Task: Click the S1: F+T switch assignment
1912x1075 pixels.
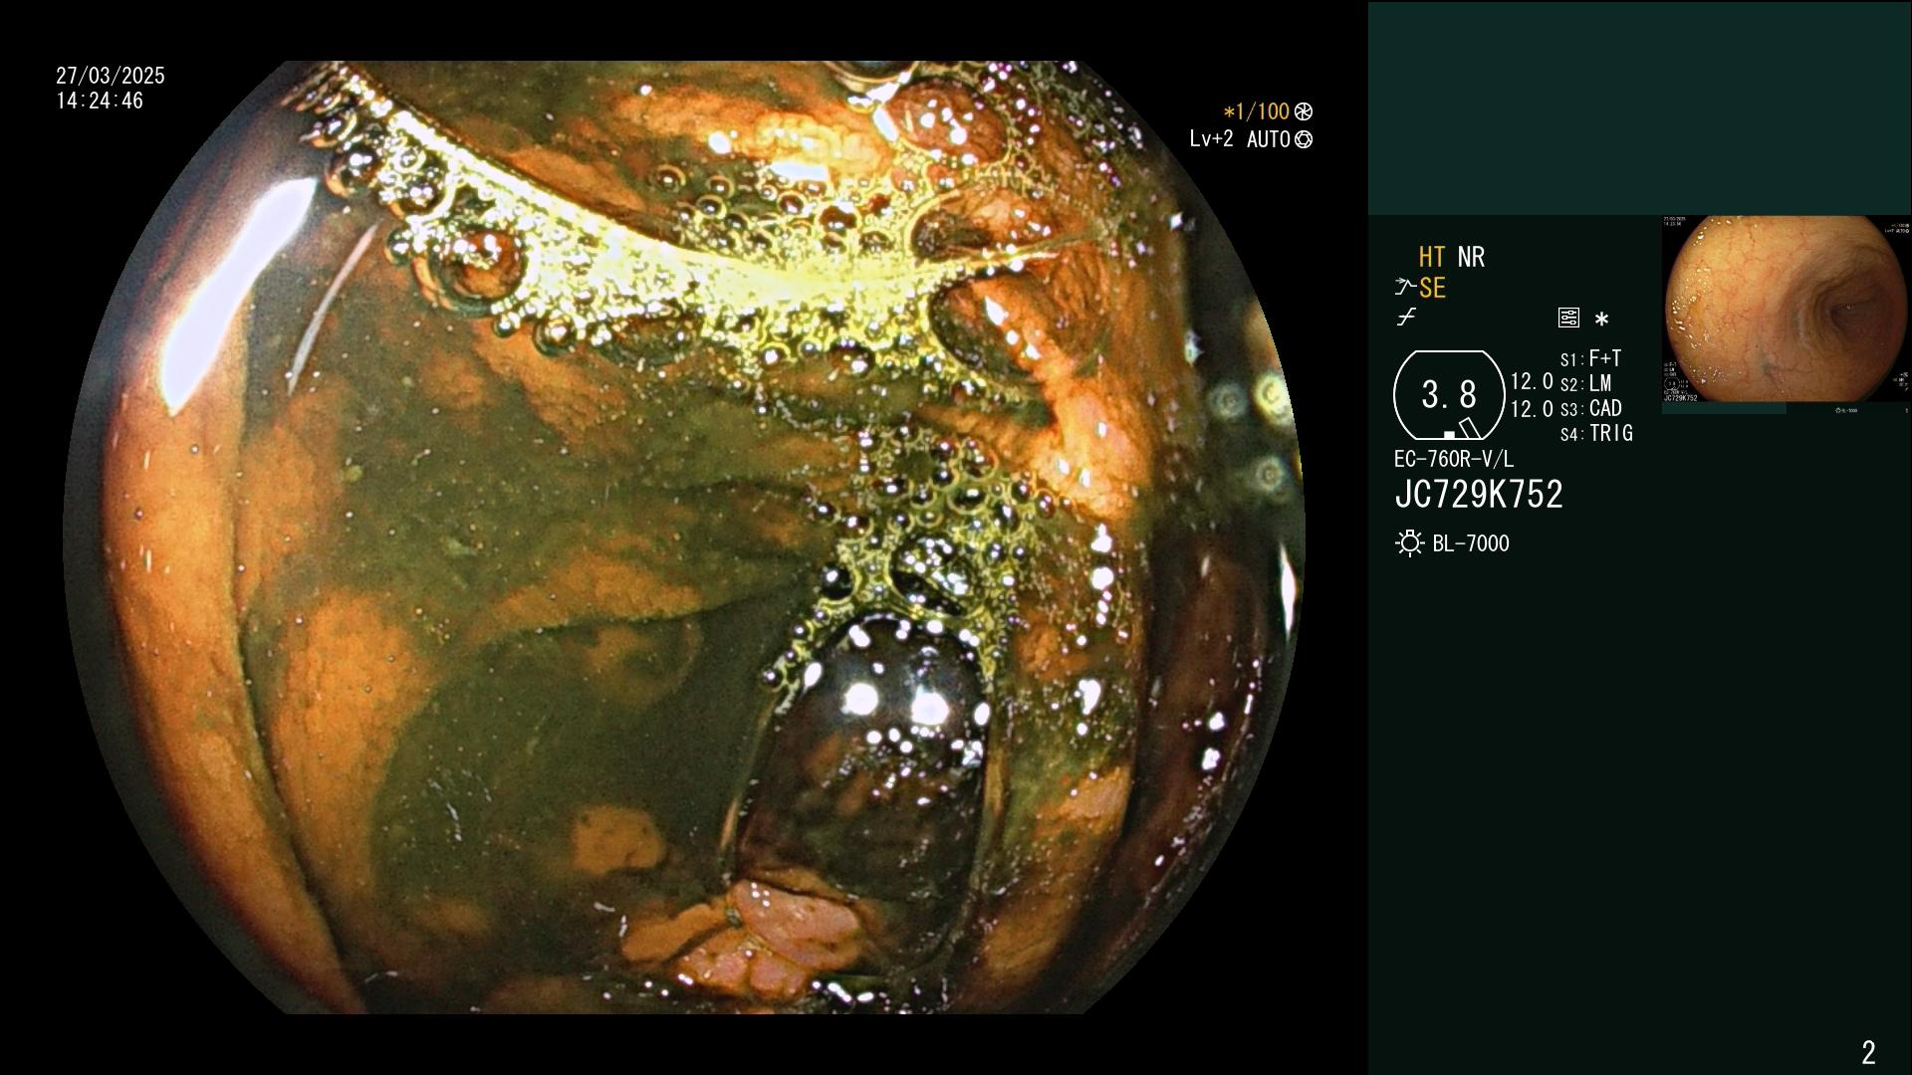Action: tap(1591, 358)
